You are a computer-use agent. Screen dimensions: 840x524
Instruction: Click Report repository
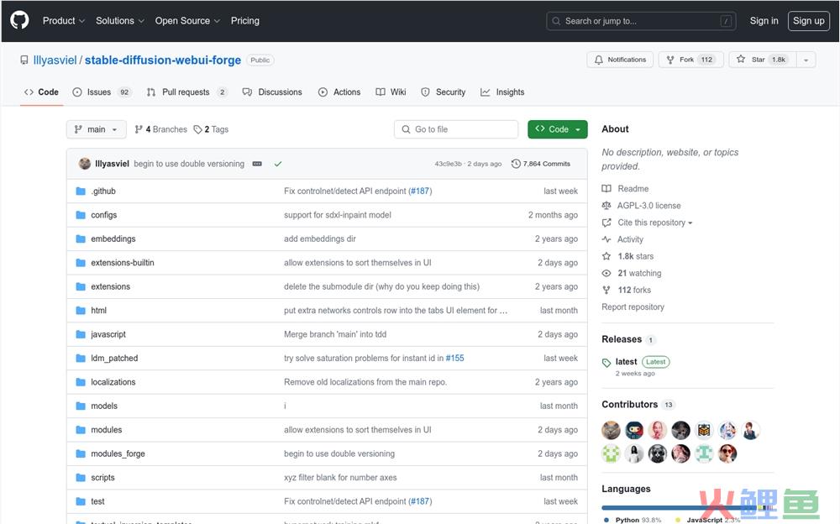tap(633, 307)
